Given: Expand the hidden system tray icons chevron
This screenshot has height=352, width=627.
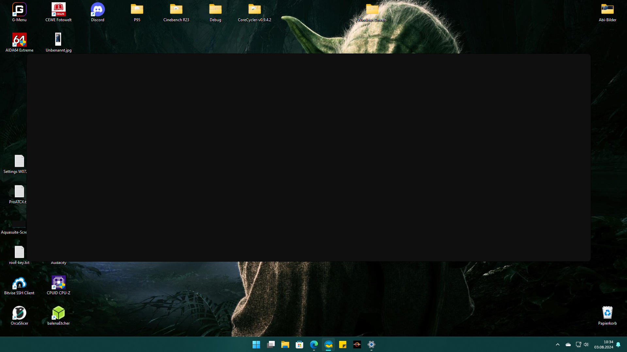Looking at the screenshot, I should click(x=557, y=344).
